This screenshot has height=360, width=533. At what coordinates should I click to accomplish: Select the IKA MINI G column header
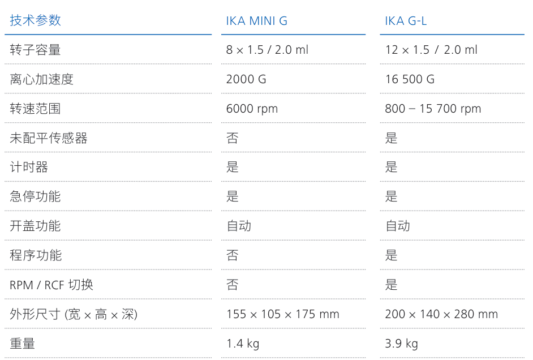[x=257, y=22]
